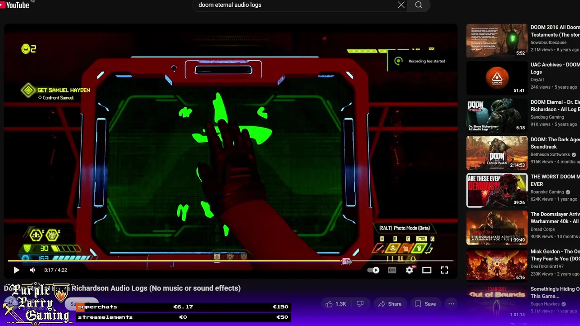Visit the howaboutbecause channel

click(x=548, y=43)
